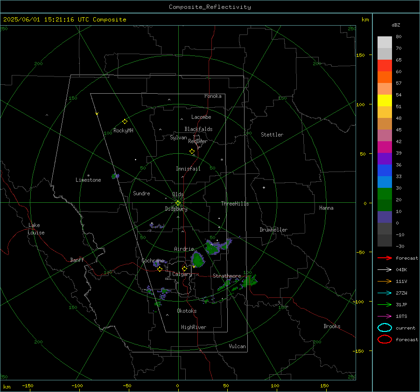
Task: Click the RockyMH label
Action: pyautogui.click(x=123, y=131)
